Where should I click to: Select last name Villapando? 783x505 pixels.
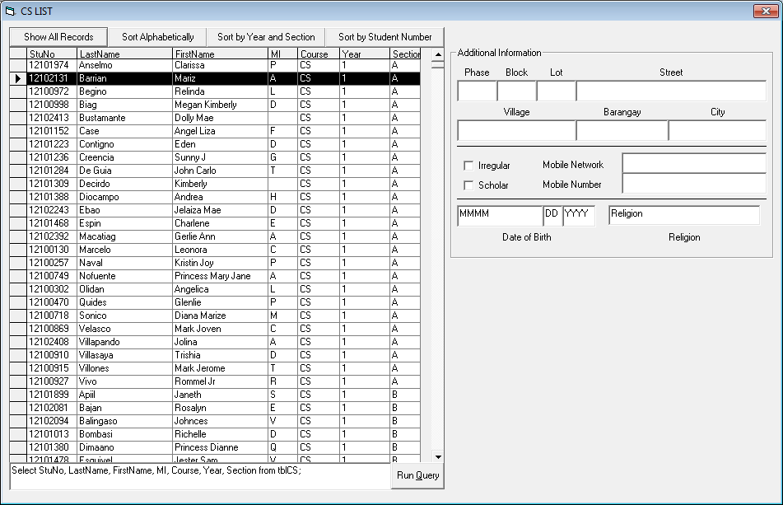point(125,342)
